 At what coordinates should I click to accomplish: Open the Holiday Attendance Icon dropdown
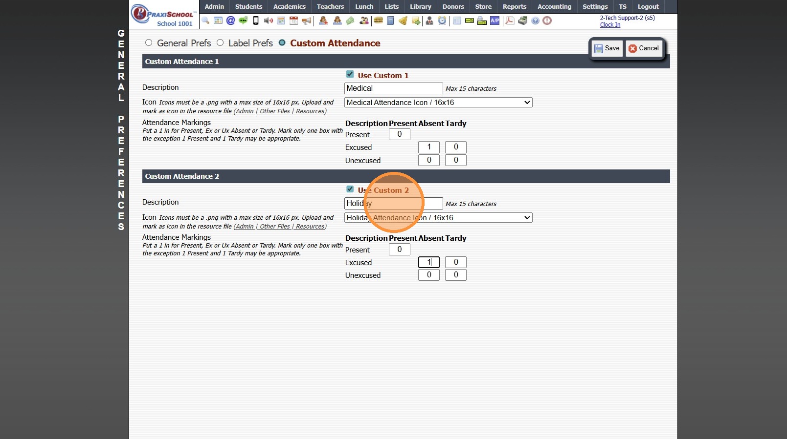438,218
